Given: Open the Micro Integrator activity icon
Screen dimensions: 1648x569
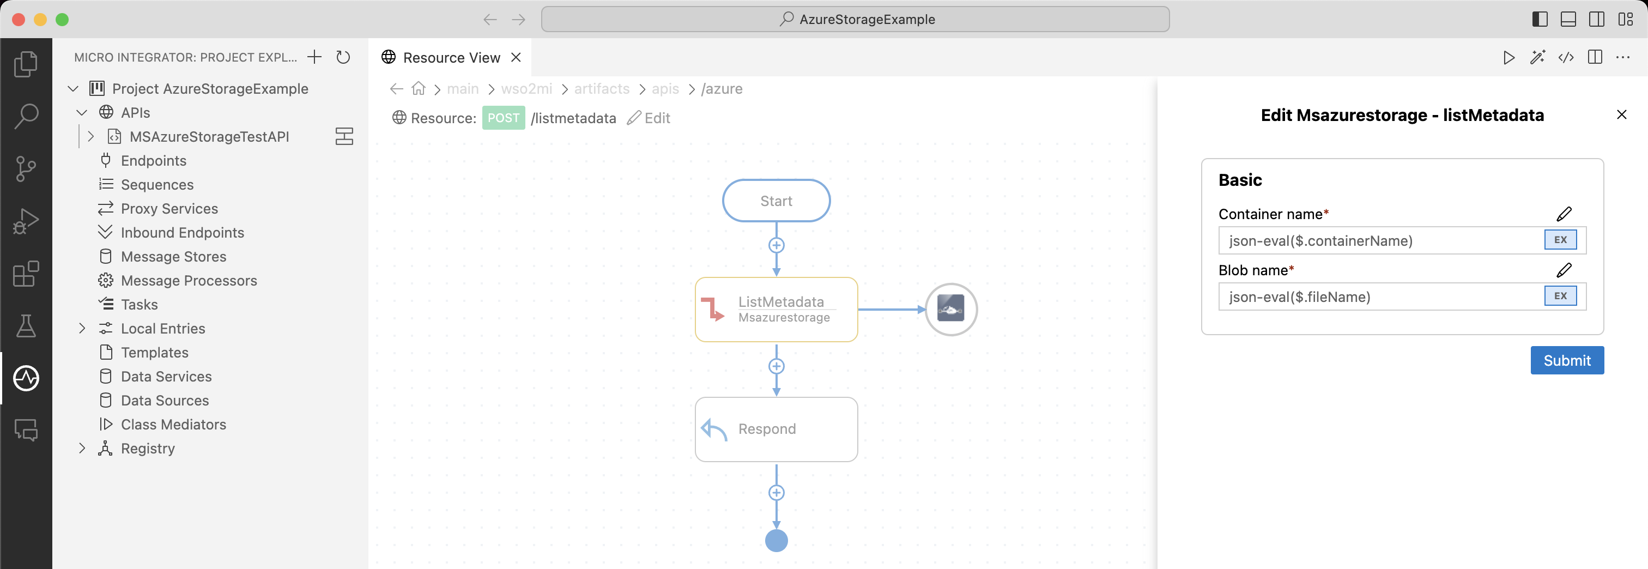Looking at the screenshot, I should 26,378.
